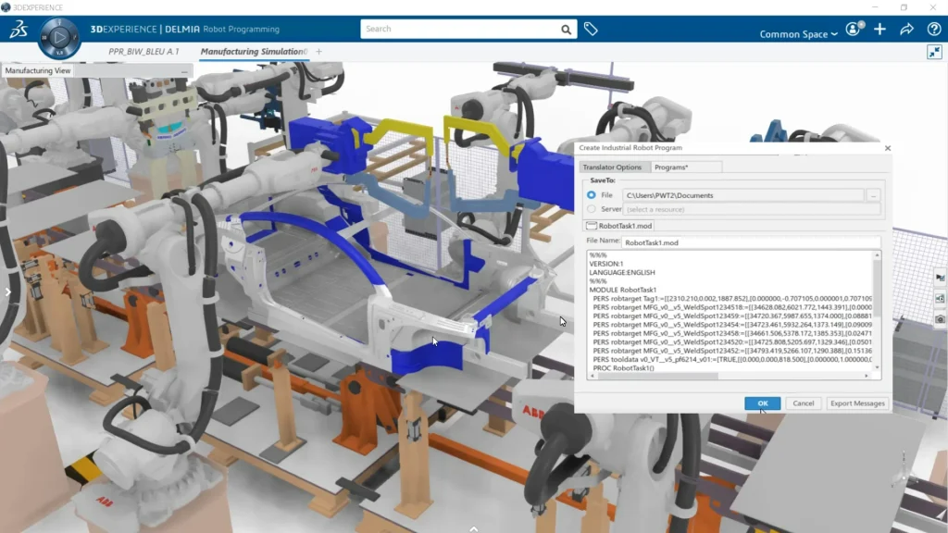Expand the left side panel arrow
This screenshot has width=948, height=533.
pyautogui.click(x=7, y=292)
